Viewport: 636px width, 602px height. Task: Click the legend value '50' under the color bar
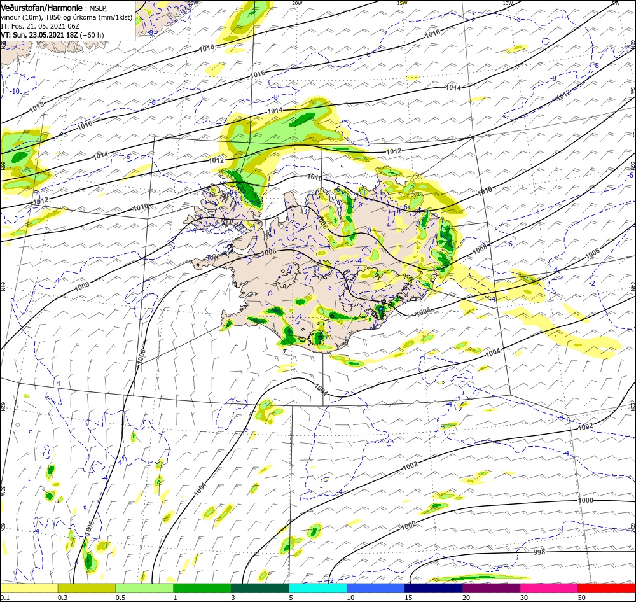tap(582, 598)
